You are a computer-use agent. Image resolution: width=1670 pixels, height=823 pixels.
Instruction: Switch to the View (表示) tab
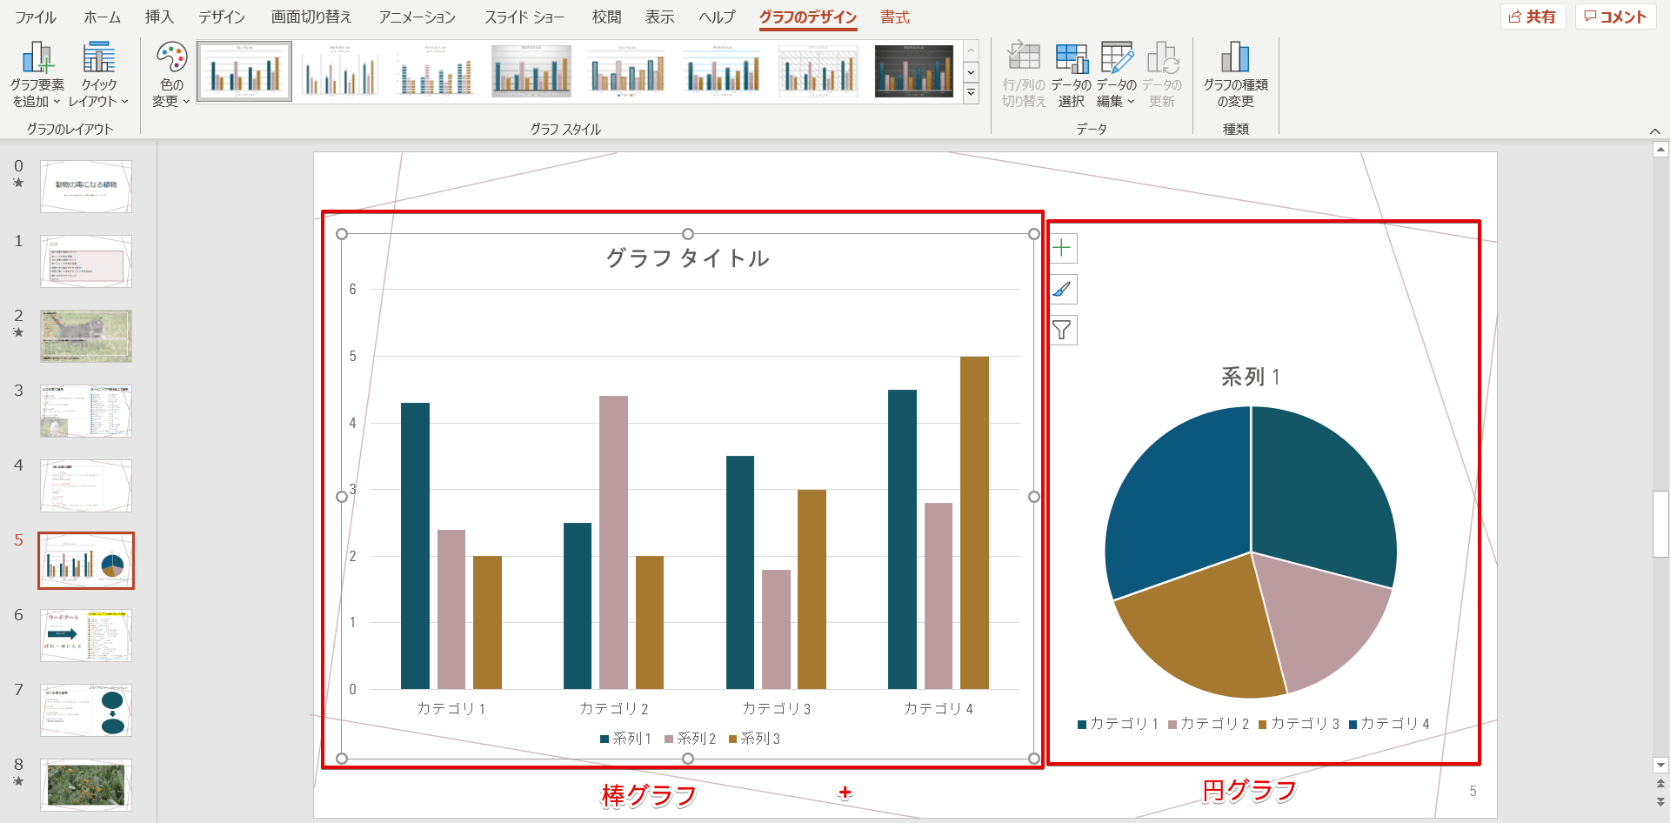(x=660, y=17)
